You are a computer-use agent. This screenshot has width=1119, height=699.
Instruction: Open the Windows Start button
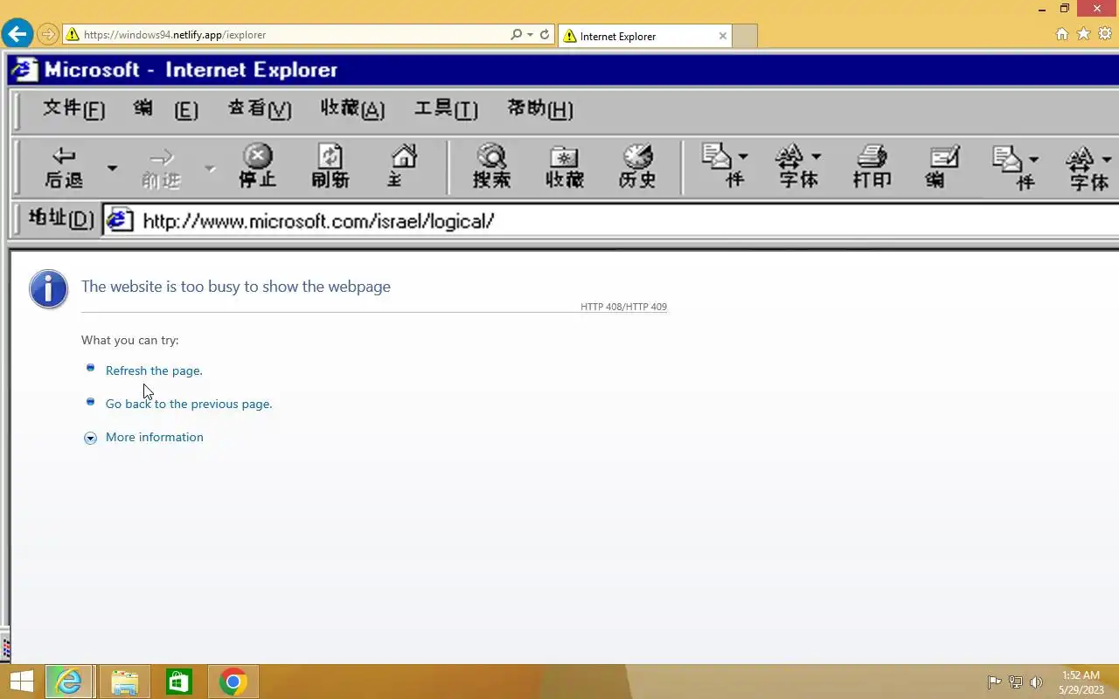(x=21, y=682)
